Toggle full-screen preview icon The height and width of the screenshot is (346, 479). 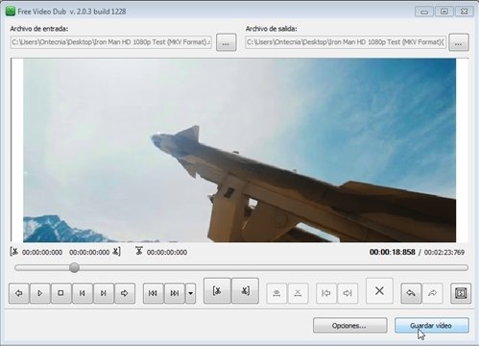click(x=461, y=293)
